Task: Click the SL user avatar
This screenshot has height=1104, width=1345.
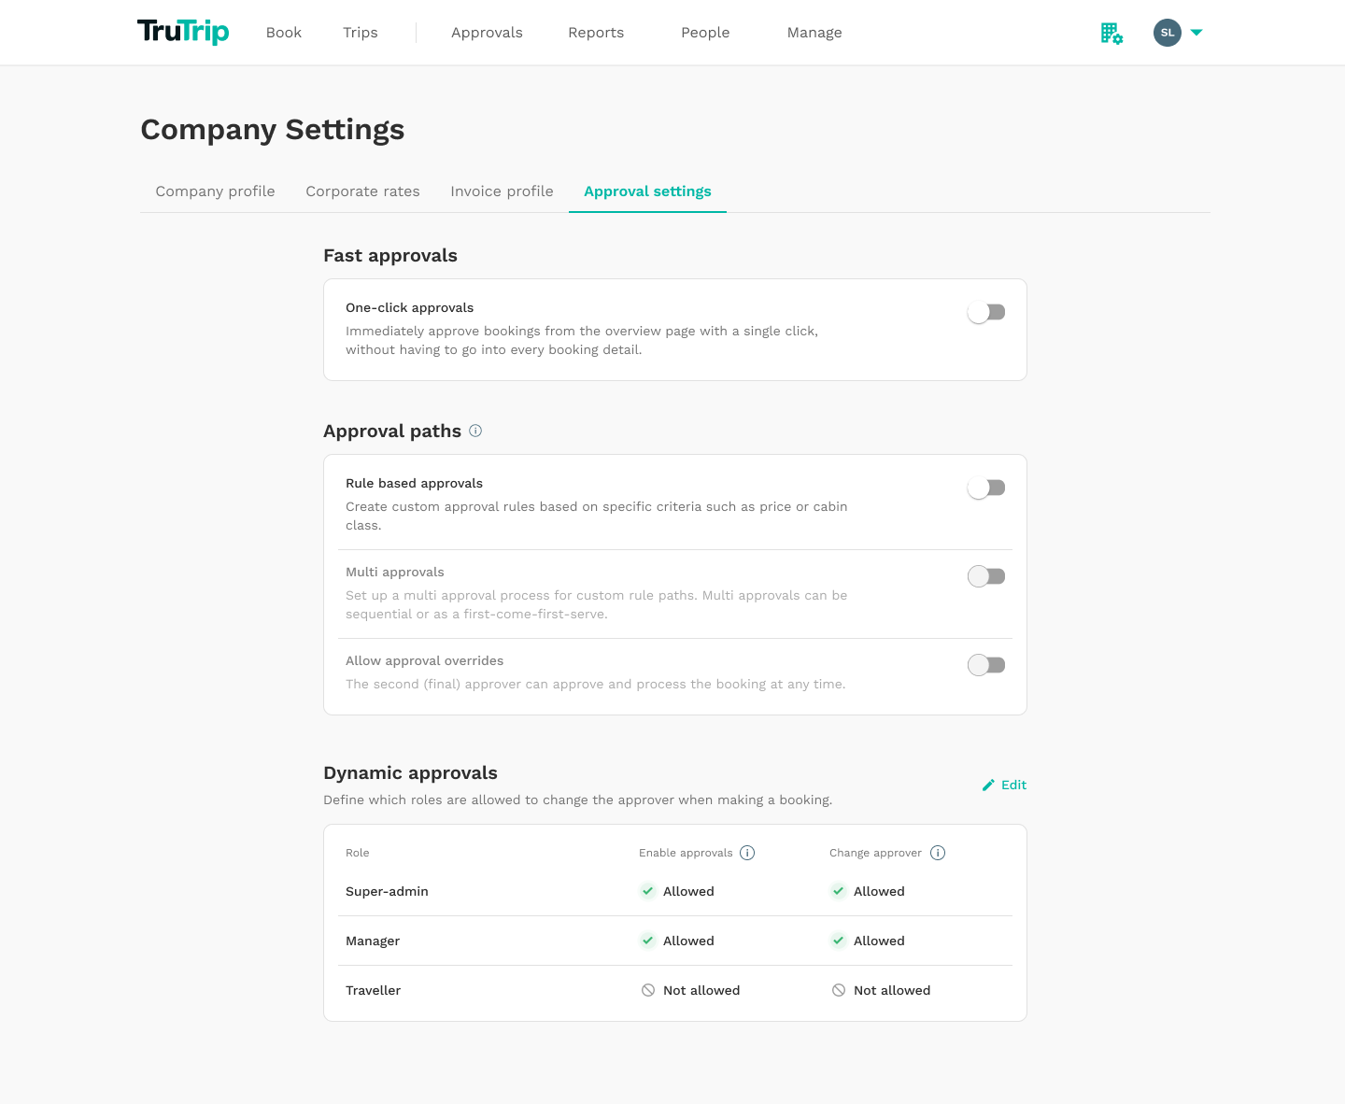Action: (x=1167, y=33)
